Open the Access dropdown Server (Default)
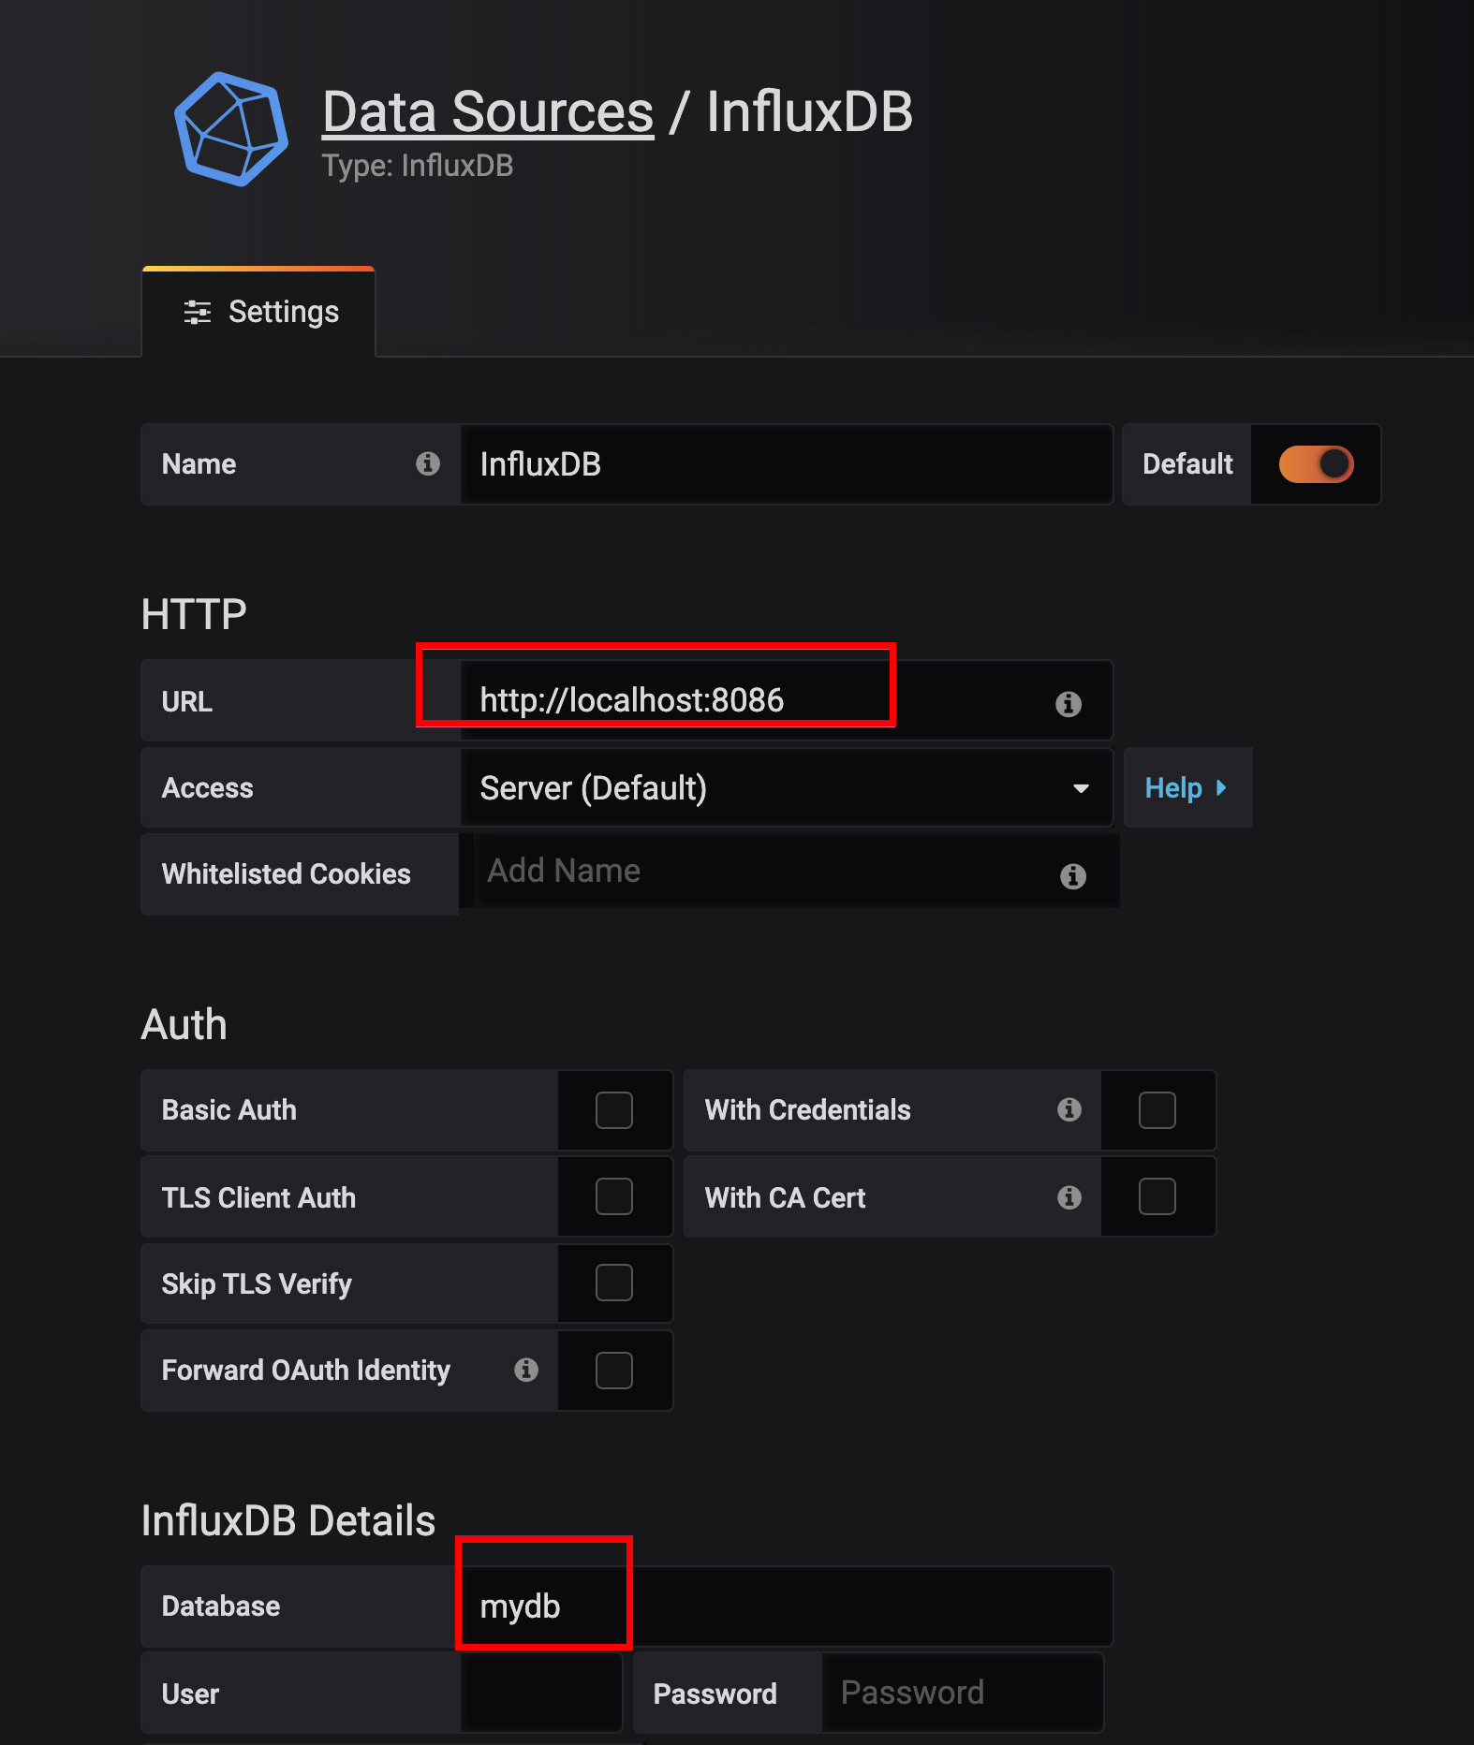This screenshot has width=1474, height=1745. coord(787,788)
